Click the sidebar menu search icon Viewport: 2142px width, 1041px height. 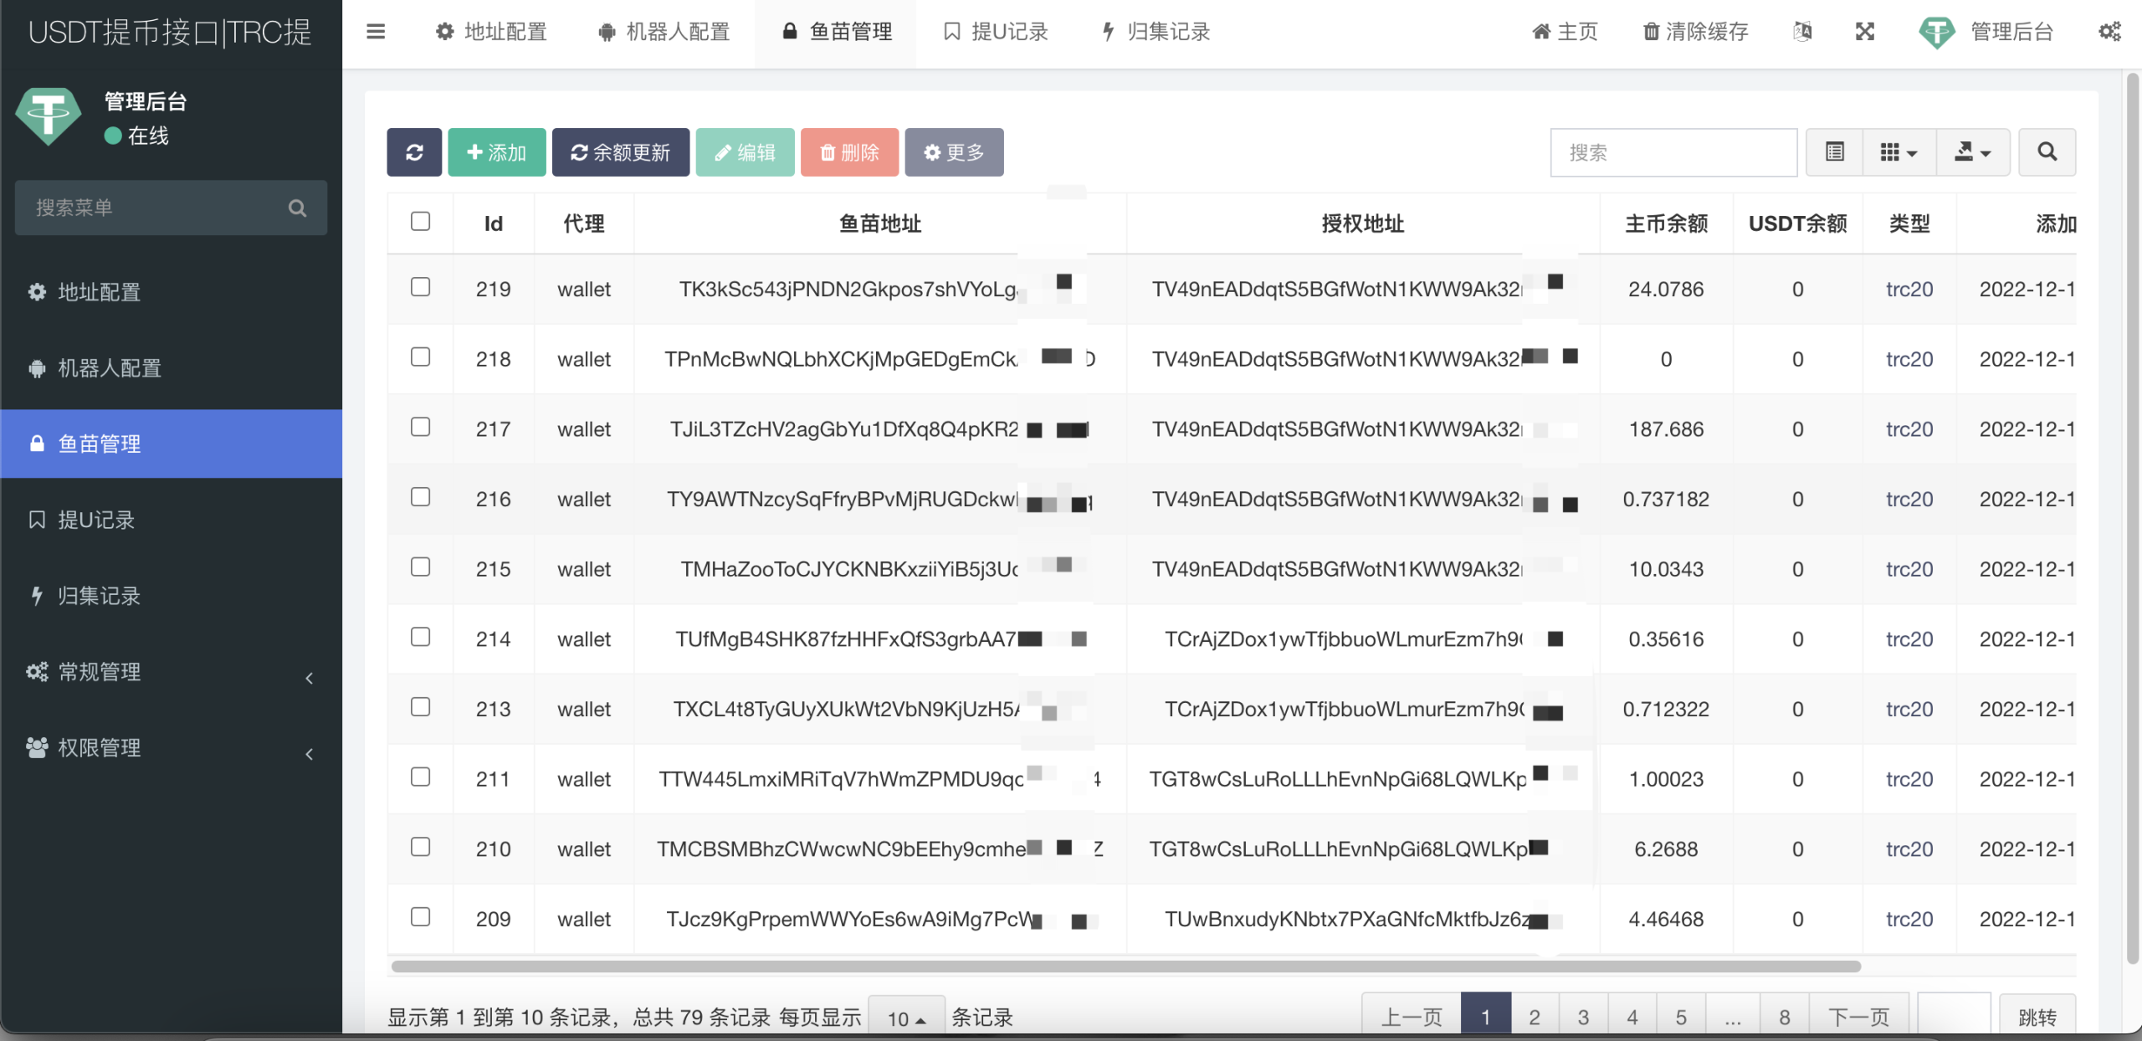tap(297, 208)
